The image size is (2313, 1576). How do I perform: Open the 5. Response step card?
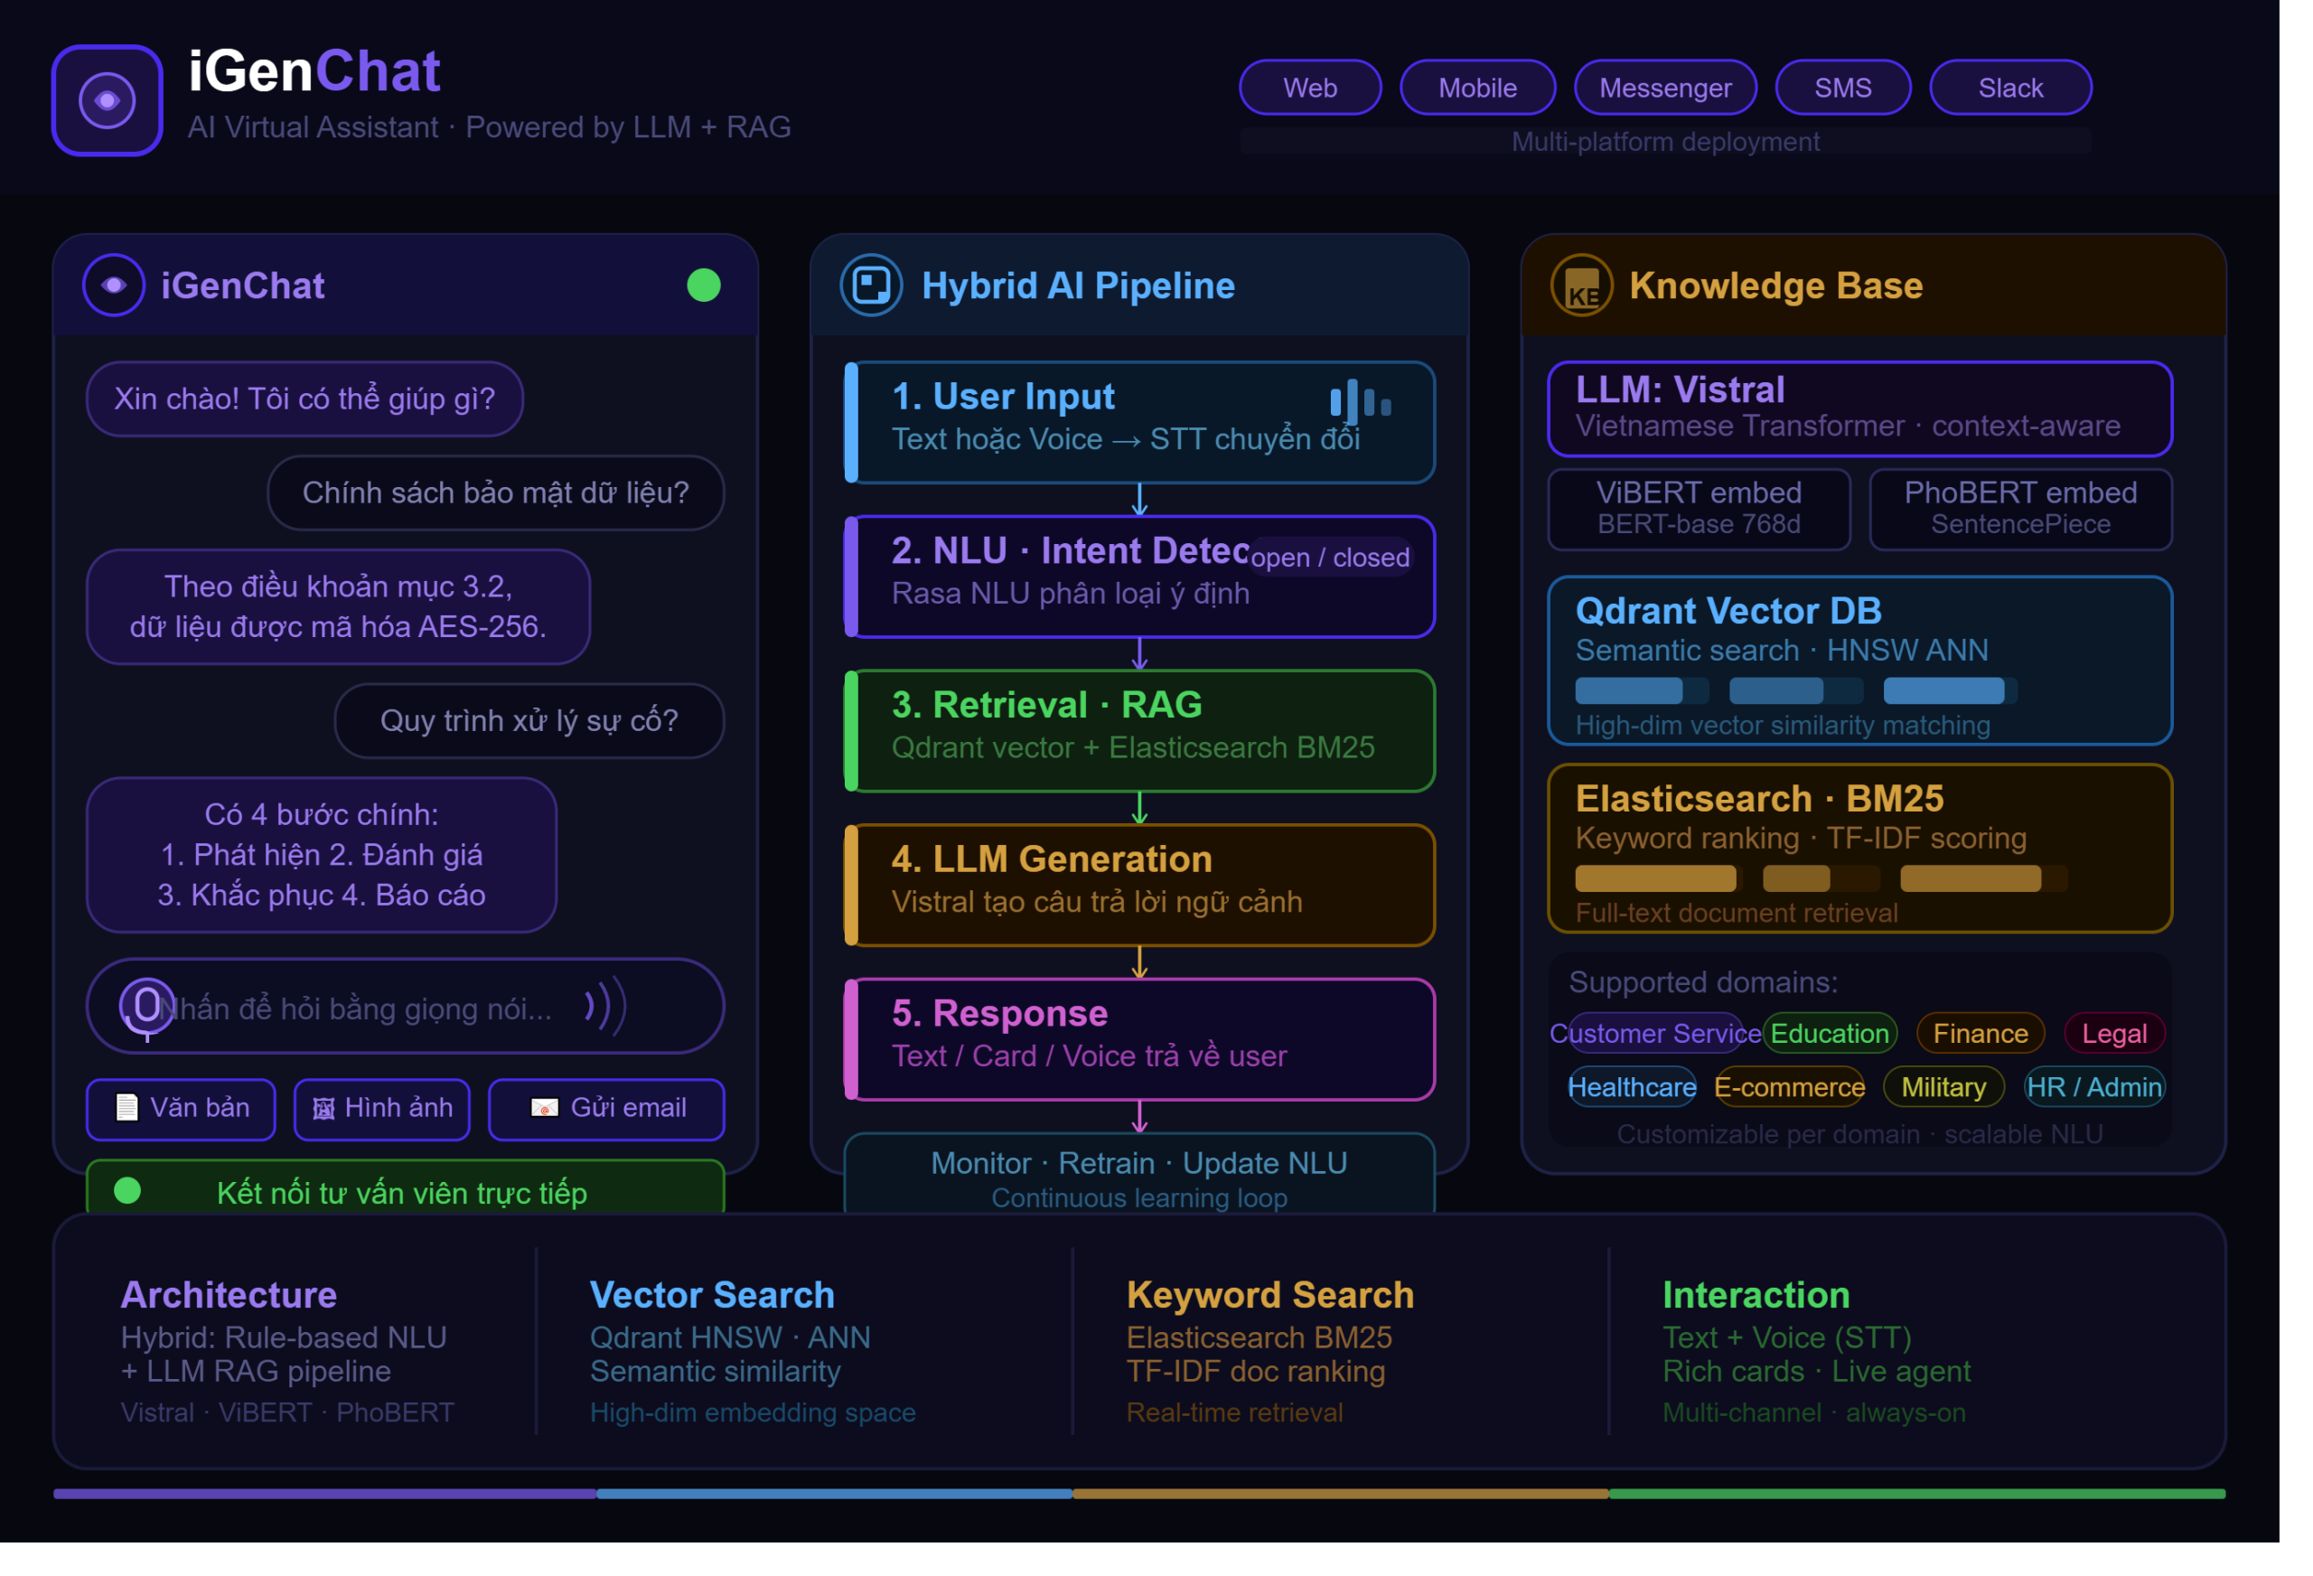click(x=1140, y=1039)
